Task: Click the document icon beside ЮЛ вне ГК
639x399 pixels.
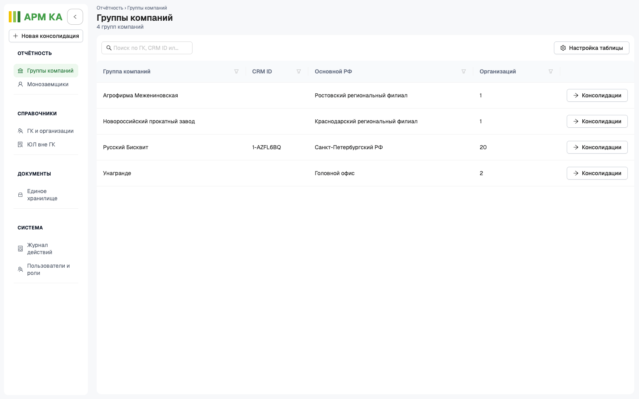Action: [x=20, y=144]
